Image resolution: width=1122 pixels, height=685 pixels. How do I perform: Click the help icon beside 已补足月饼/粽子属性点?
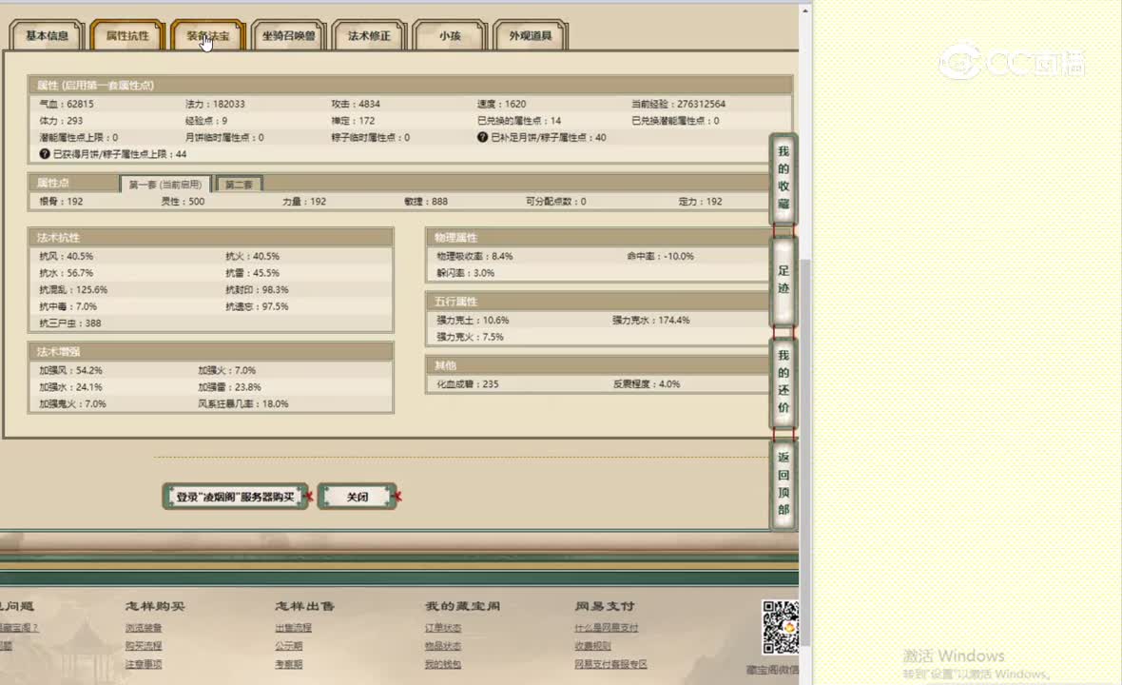482,137
